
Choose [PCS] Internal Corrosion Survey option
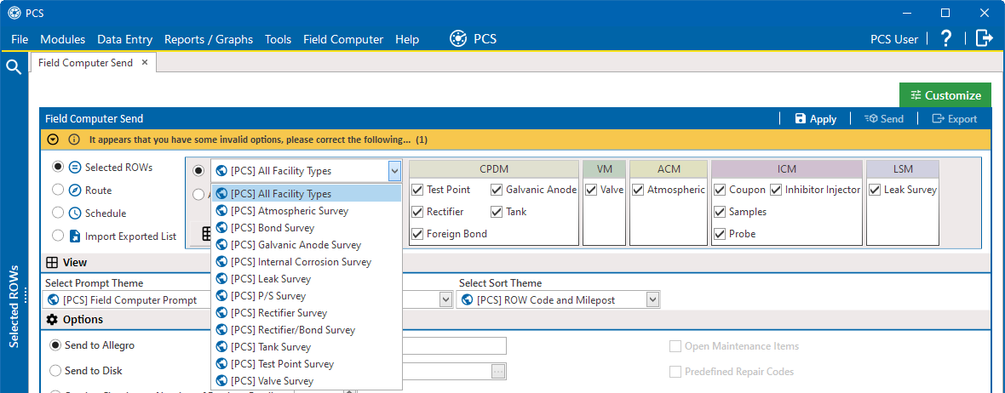click(x=307, y=262)
